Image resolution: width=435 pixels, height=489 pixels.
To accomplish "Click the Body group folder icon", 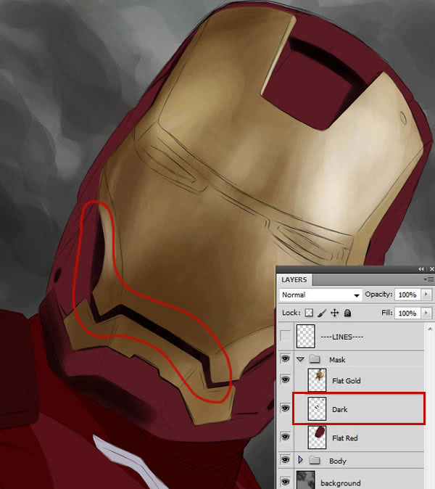I will (x=315, y=460).
